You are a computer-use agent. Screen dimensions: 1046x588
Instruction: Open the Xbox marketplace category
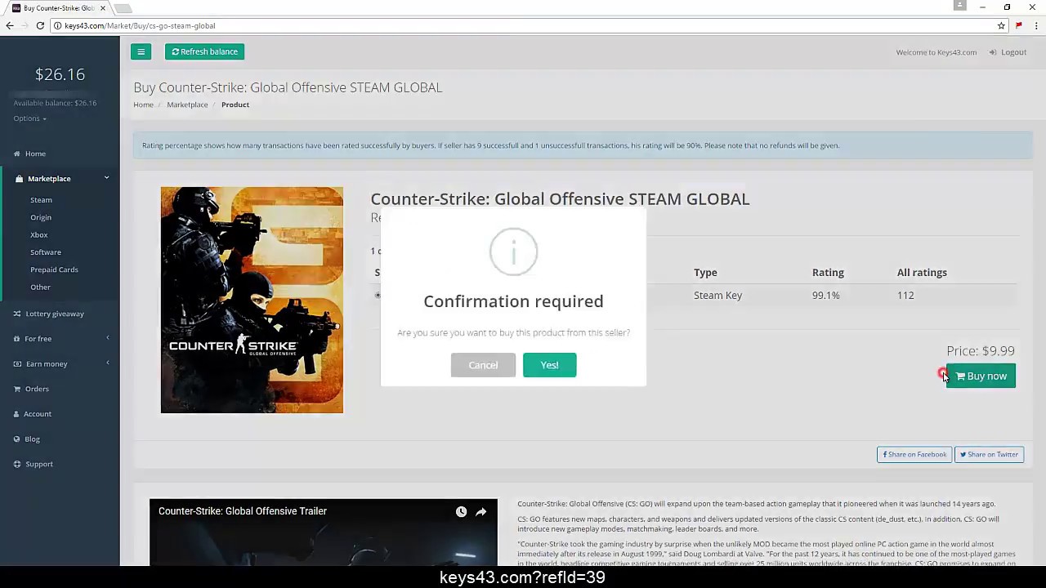(39, 235)
